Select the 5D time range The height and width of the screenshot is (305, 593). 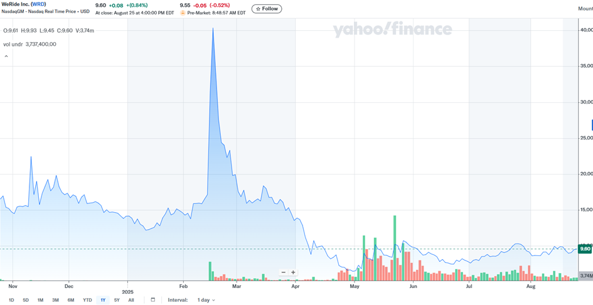click(26, 300)
